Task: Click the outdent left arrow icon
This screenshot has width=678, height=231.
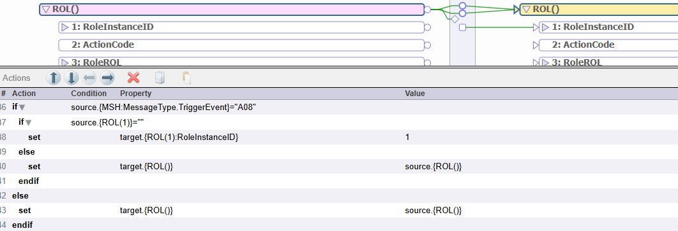Action: click(x=89, y=78)
